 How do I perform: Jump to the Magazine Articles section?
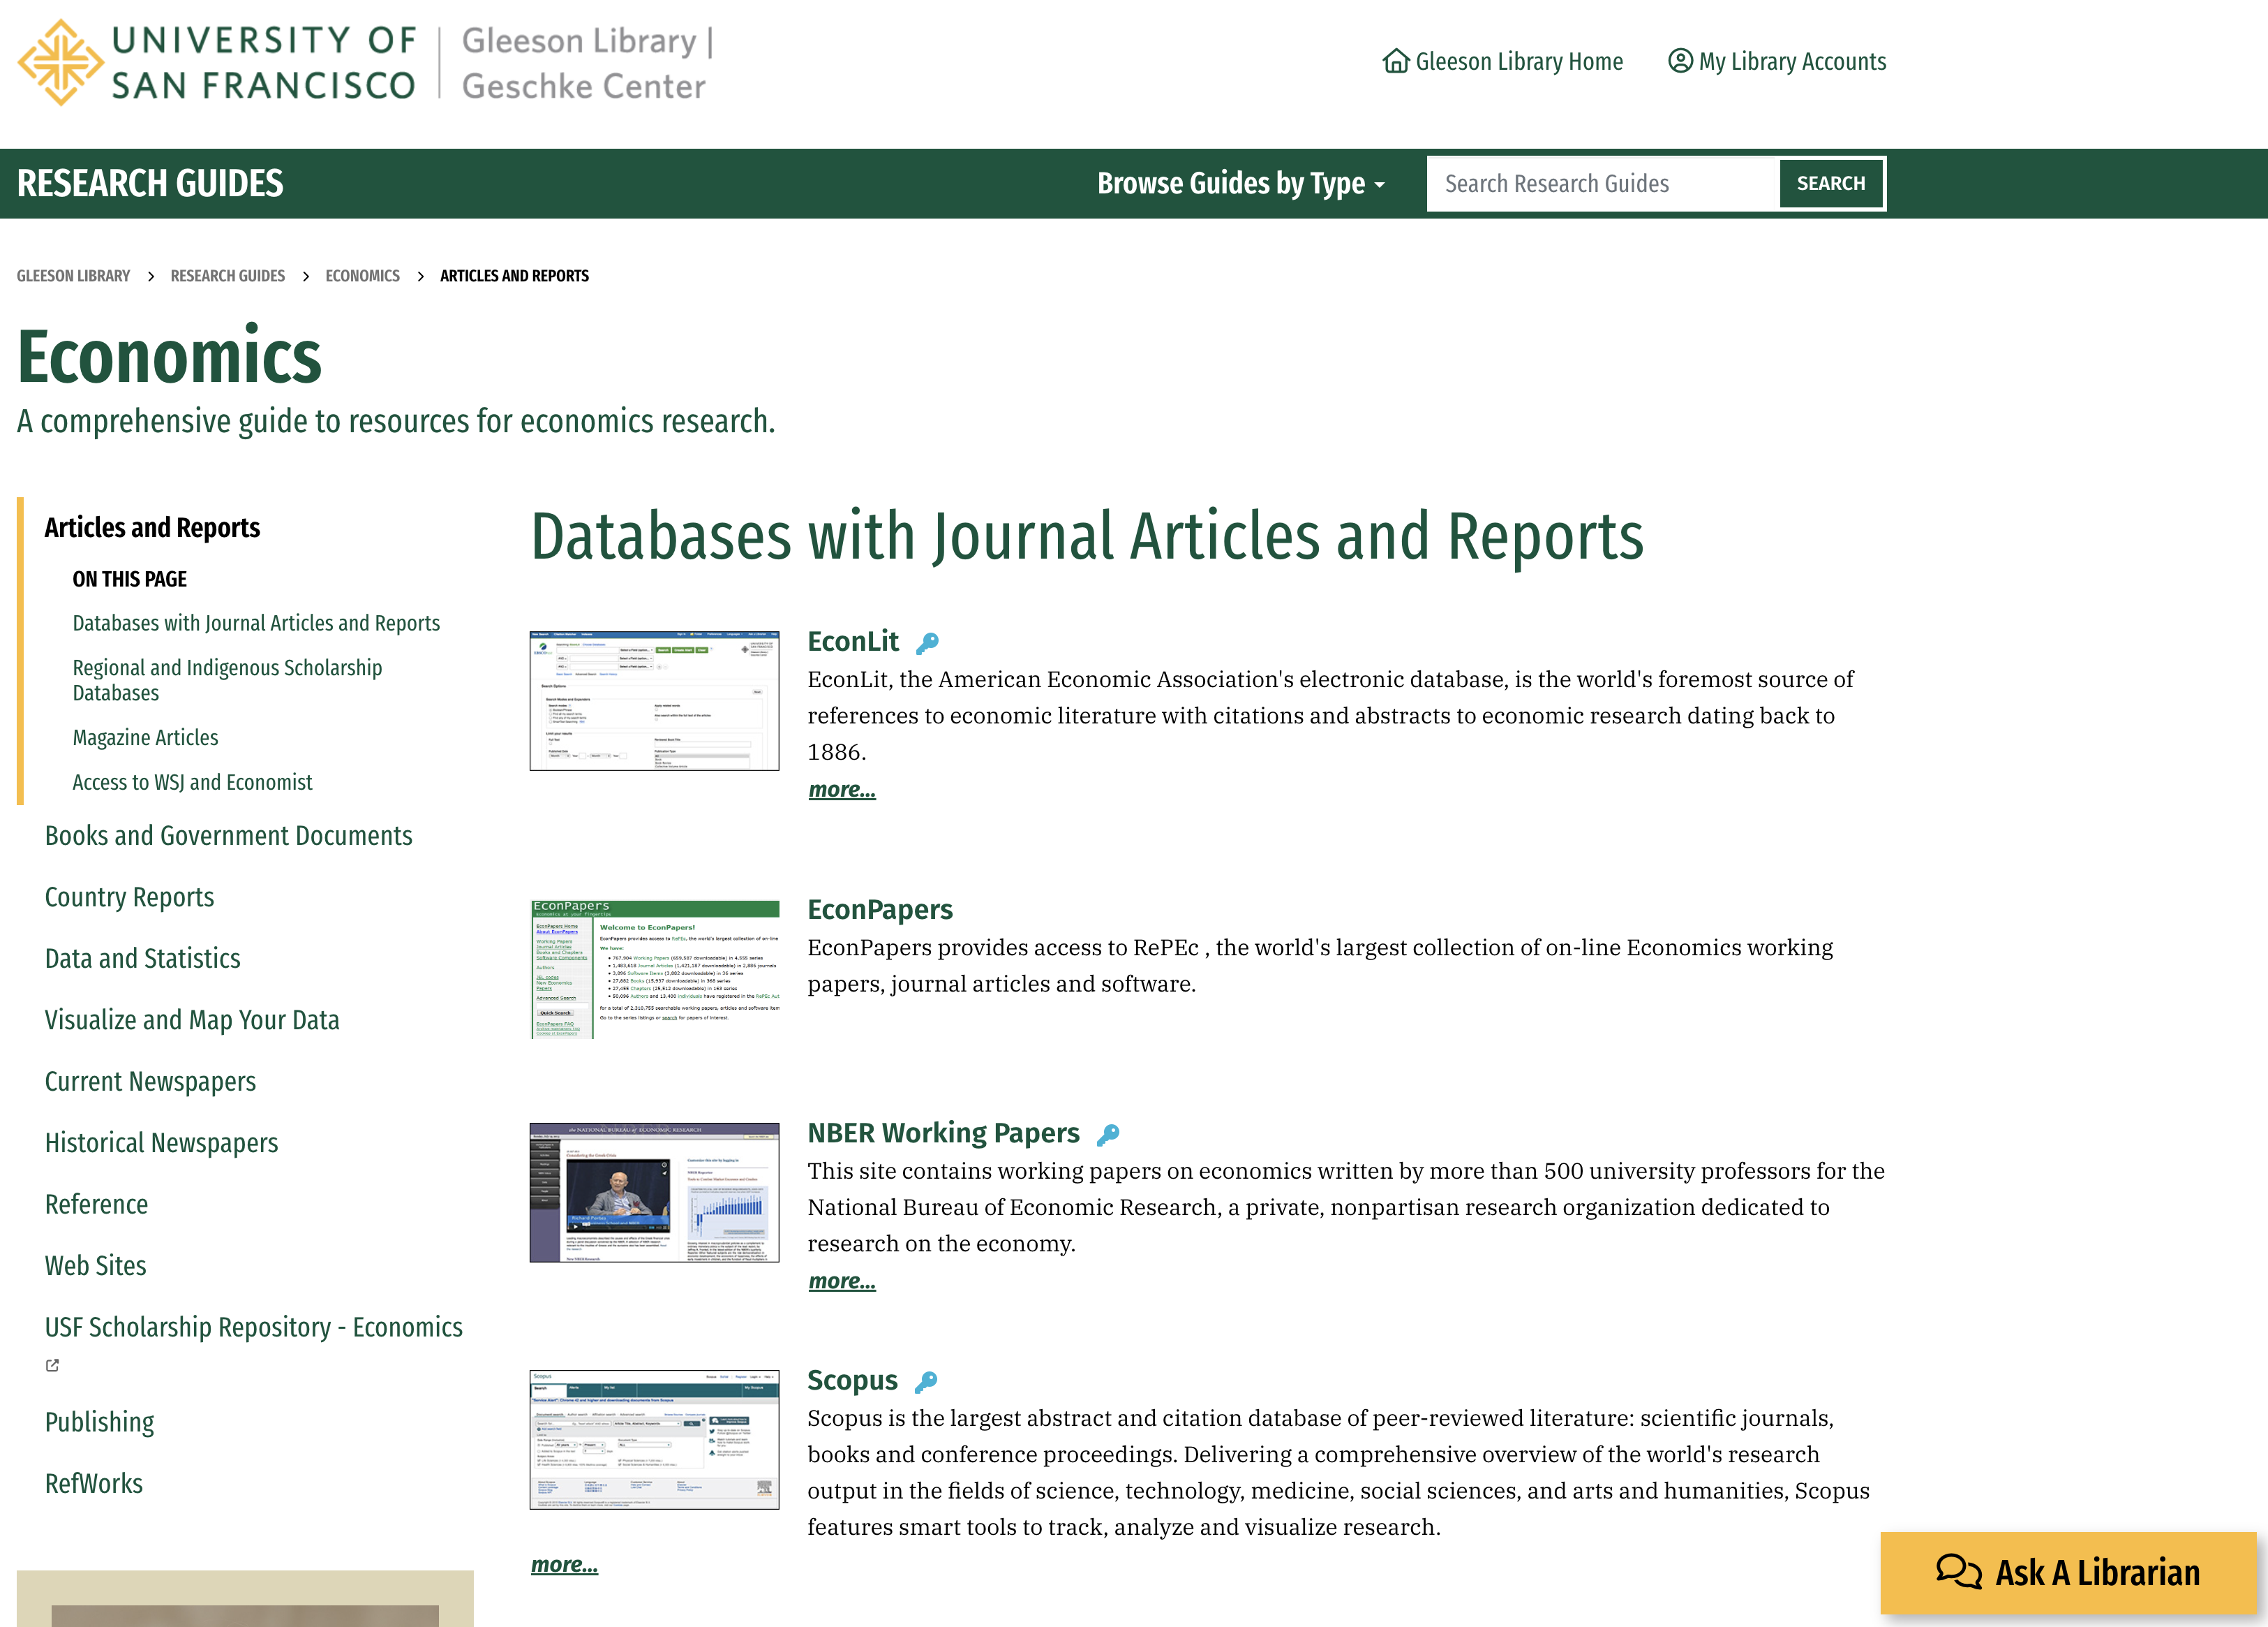pos(145,737)
